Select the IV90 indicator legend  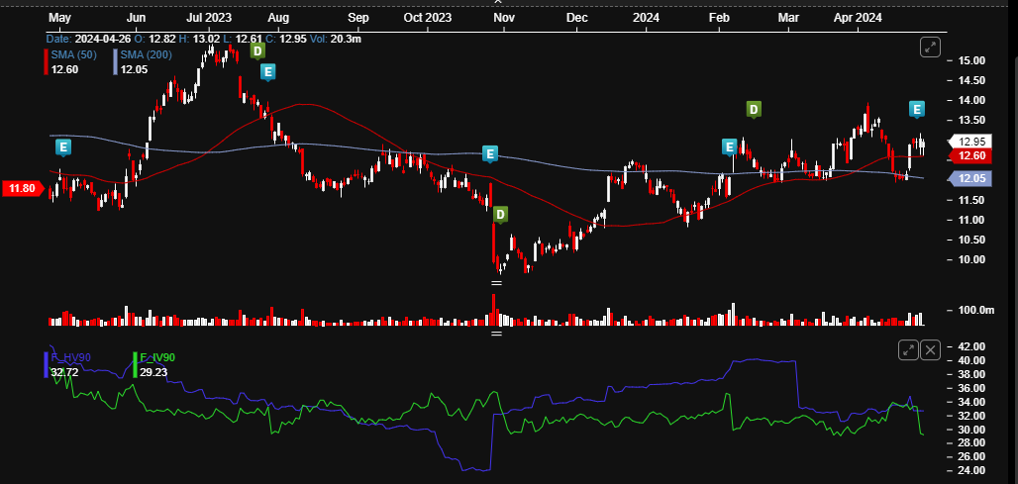pos(157,357)
